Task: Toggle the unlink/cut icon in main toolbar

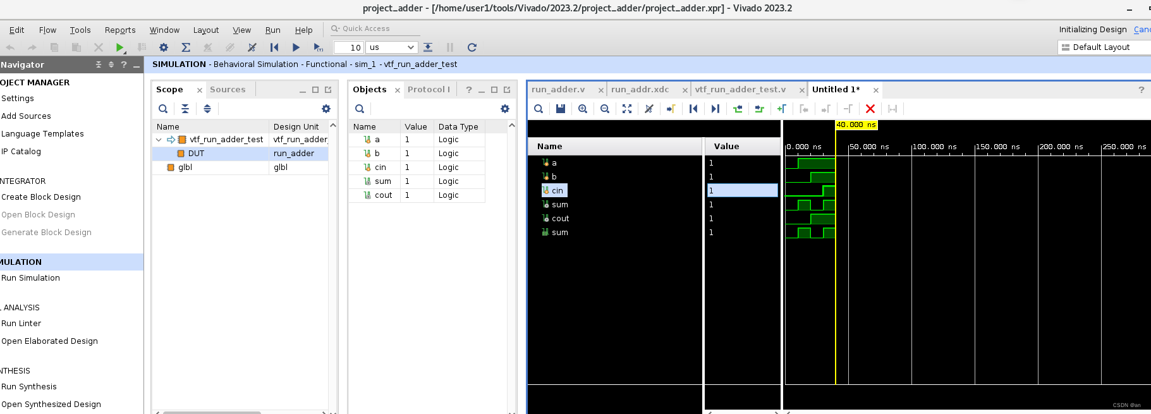Action: click(x=252, y=47)
